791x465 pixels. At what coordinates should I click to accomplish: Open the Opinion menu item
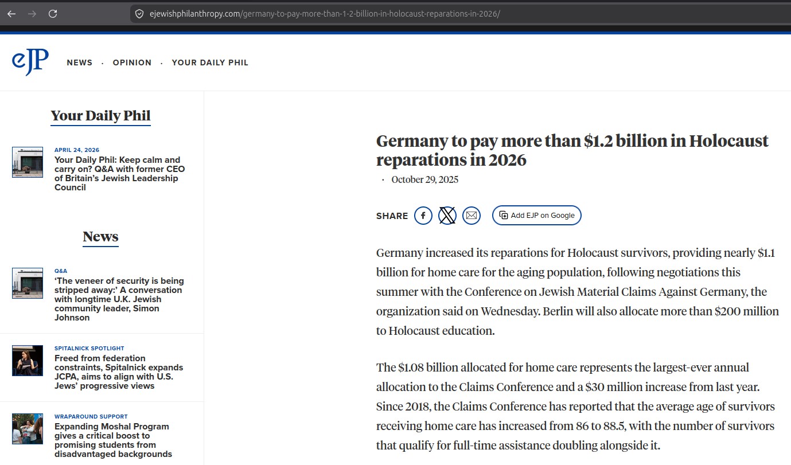pos(133,62)
